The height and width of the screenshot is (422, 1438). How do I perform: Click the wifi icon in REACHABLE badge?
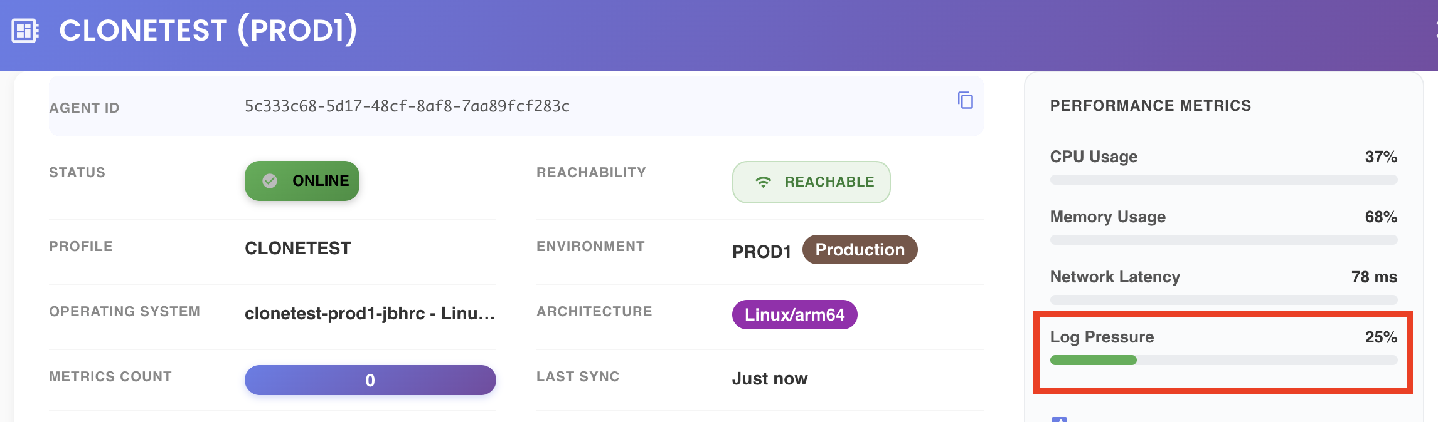(x=763, y=182)
